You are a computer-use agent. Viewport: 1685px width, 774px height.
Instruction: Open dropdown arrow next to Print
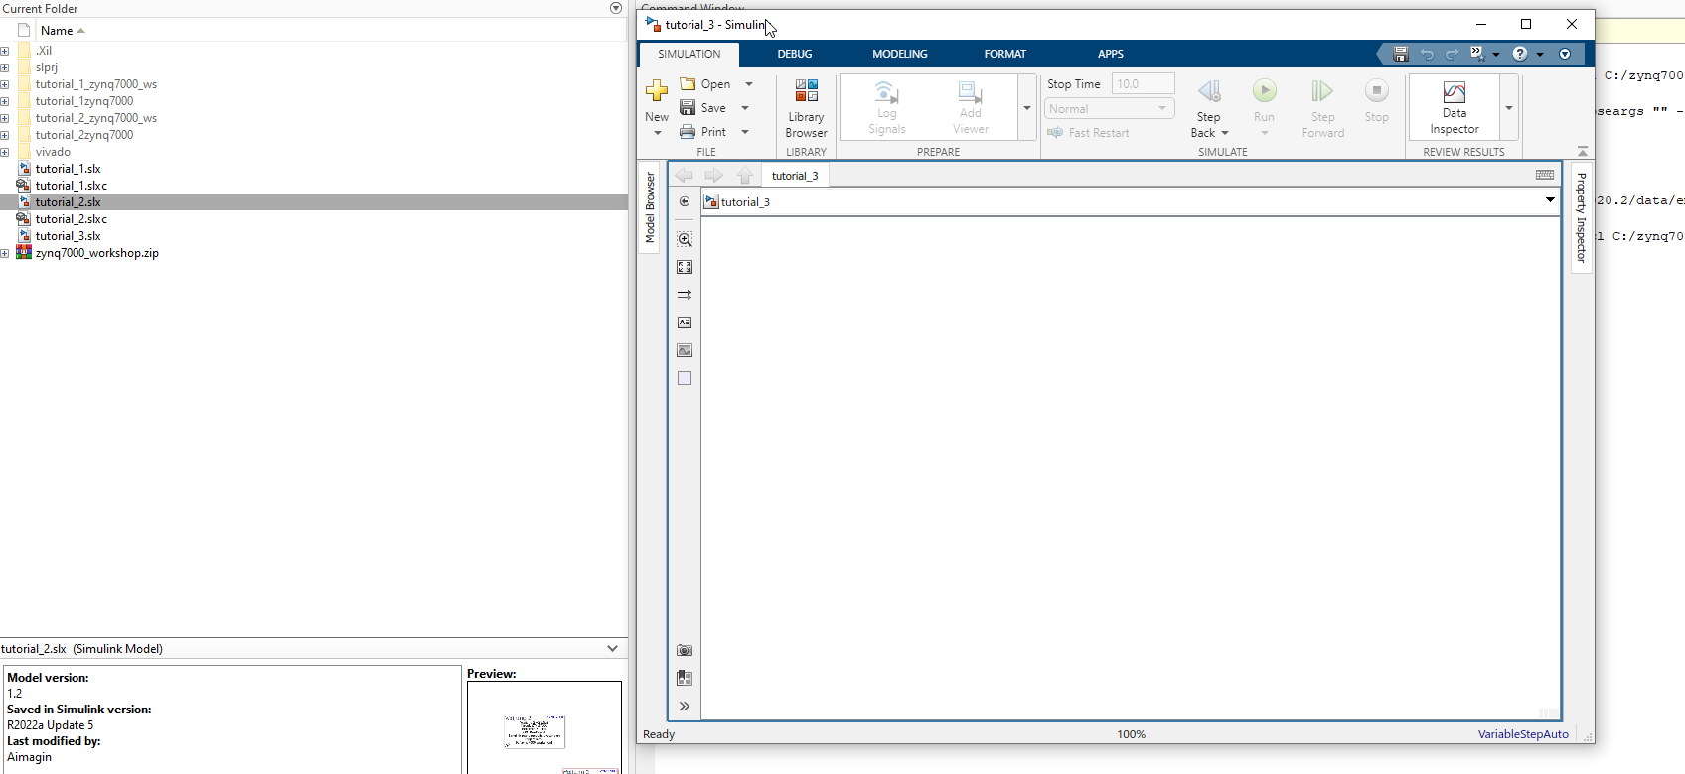[745, 132]
